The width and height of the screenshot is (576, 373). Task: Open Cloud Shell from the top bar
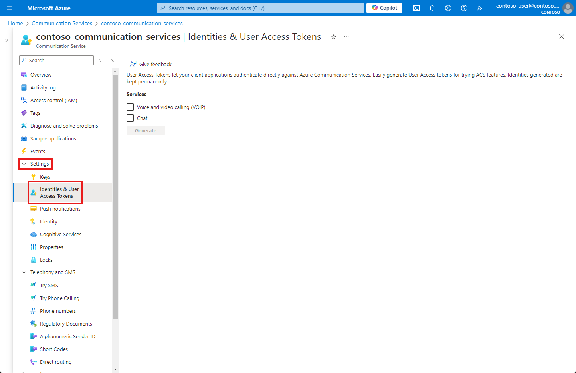pyautogui.click(x=416, y=8)
